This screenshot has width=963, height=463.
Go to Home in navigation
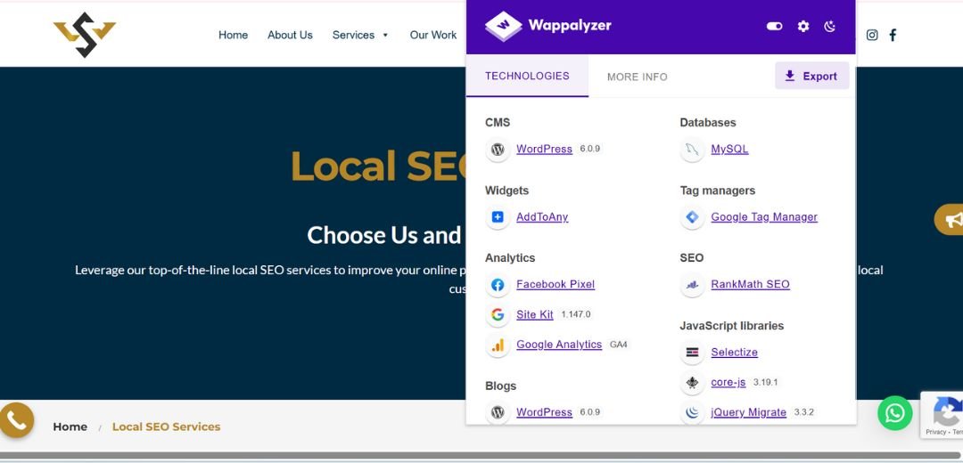tap(234, 35)
